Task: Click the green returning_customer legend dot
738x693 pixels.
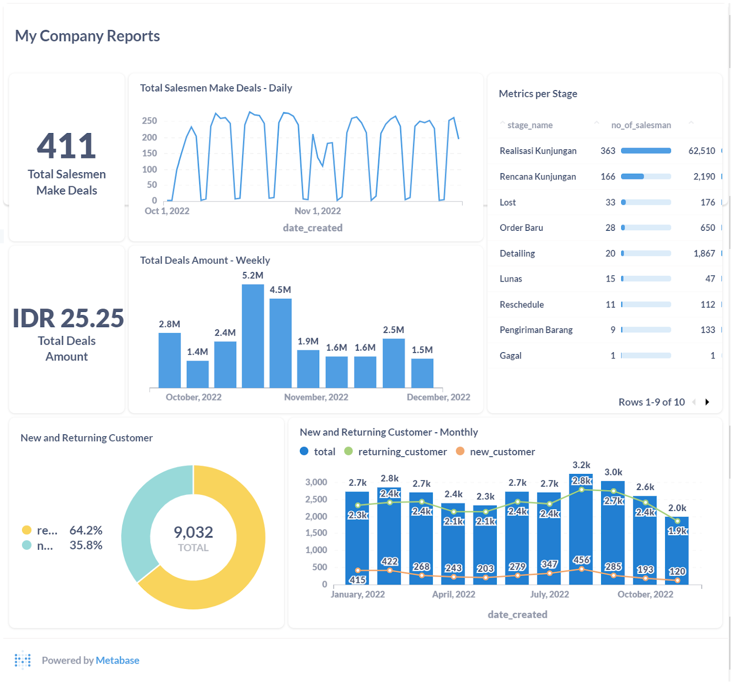Action: tap(348, 451)
